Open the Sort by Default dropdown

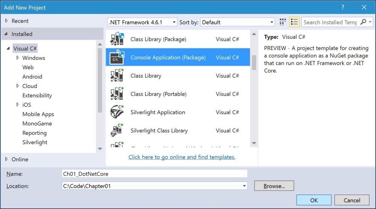click(237, 22)
